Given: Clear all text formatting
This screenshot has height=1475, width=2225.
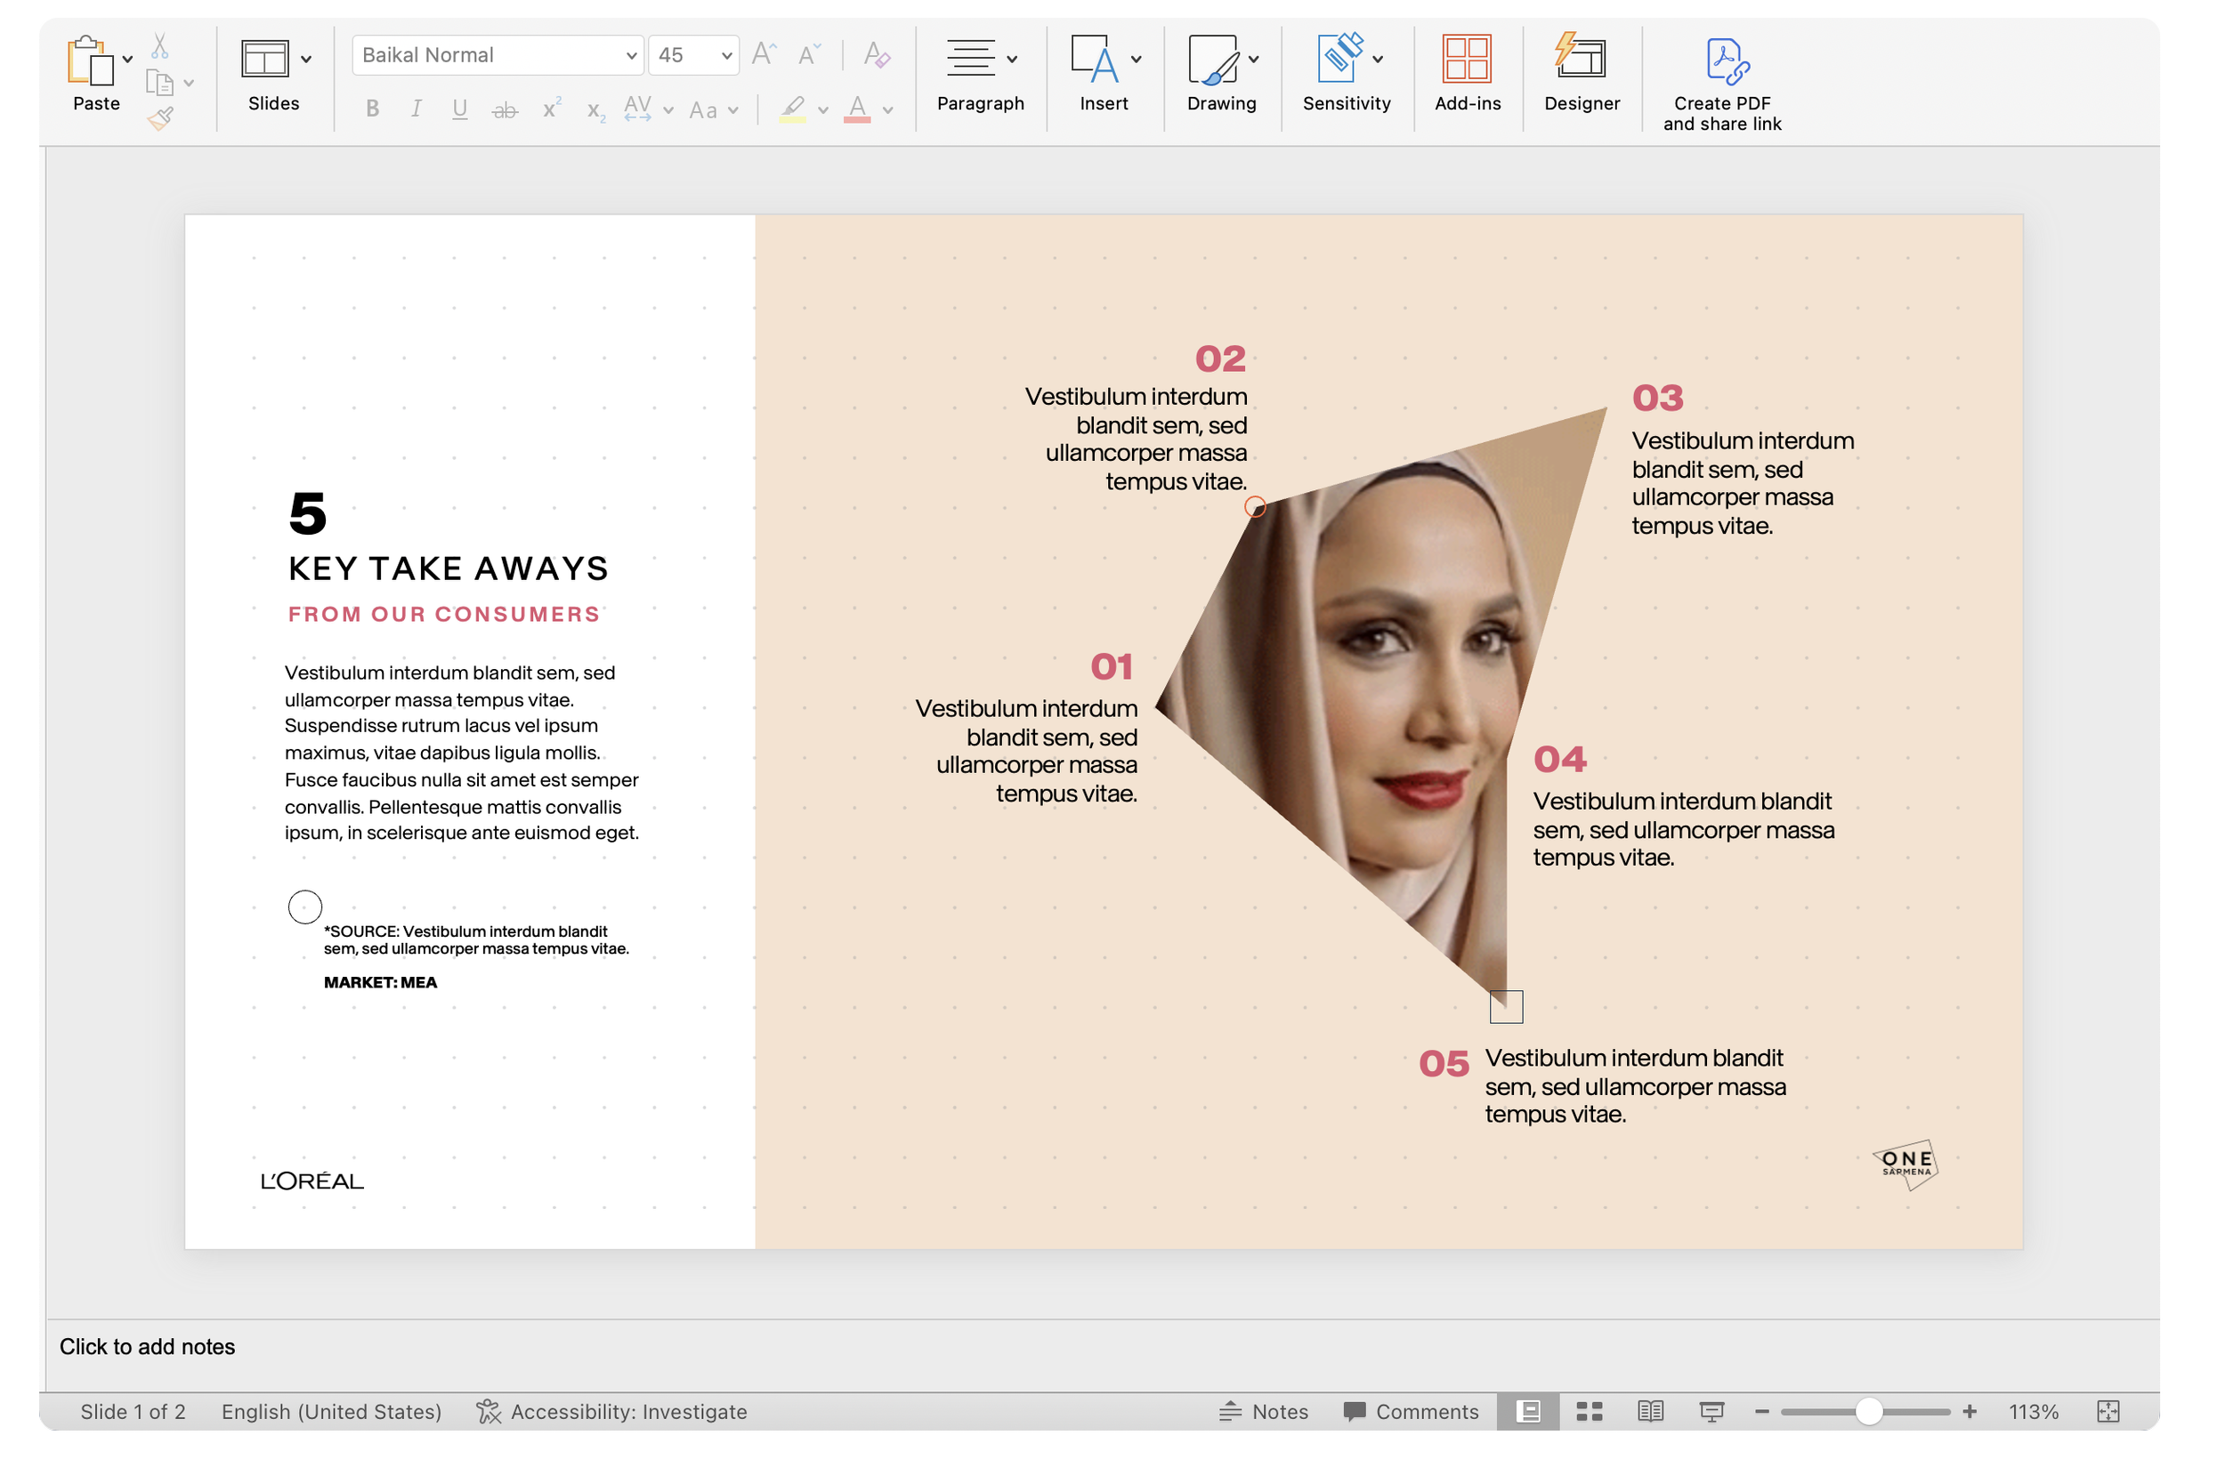Looking at the screenshot, I should (876, 54).
